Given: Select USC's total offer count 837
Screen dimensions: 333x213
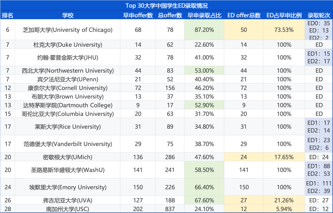Looking at the screenshot, I should (170, 209).
